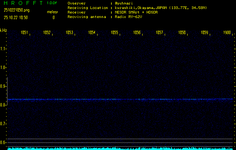Click the 1.1 frequency axis label
The height and width of the screenshot is (150, 236).
(x=3, y=49)
